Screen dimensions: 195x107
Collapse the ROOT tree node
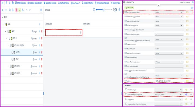(x=3, y=17)
